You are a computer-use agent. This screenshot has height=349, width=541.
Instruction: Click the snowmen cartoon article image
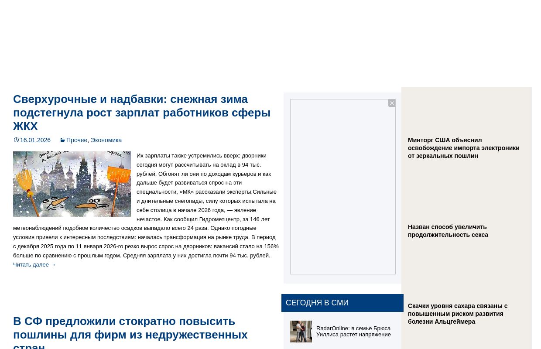pos(72,184)
